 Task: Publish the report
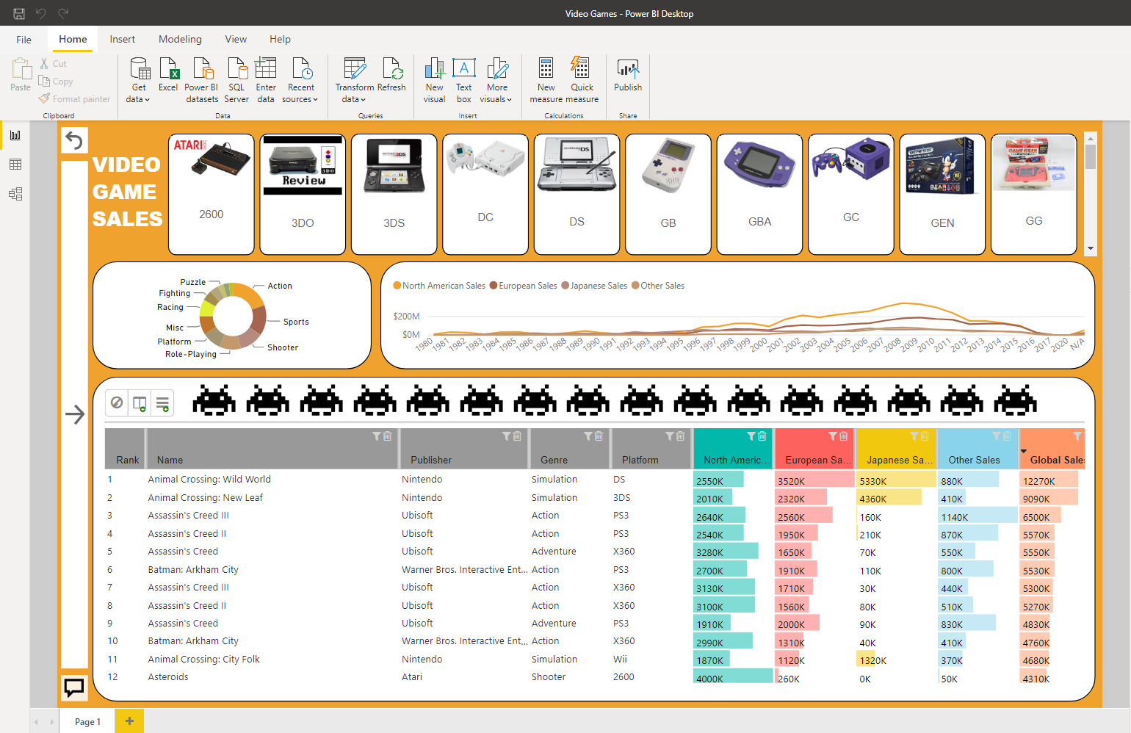628,74
